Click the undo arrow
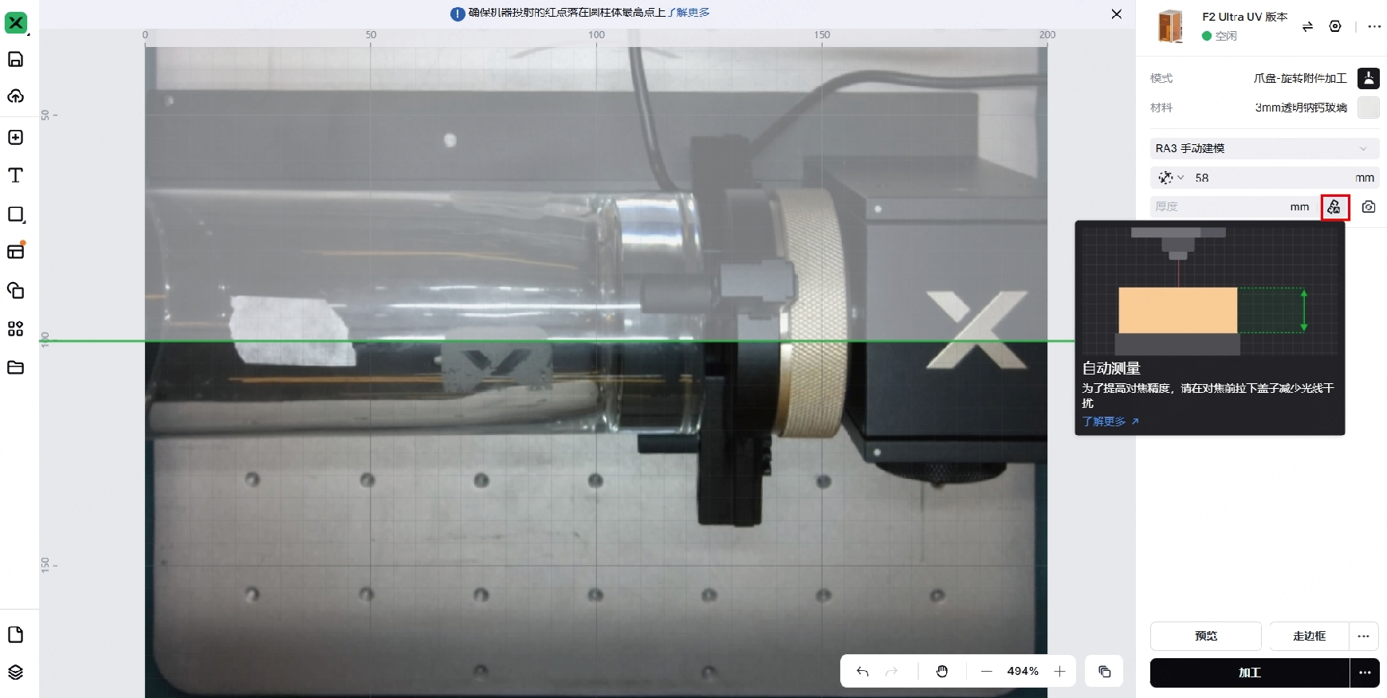The width and height of the screenshot is (1387, 698). [x=862, y=672]
